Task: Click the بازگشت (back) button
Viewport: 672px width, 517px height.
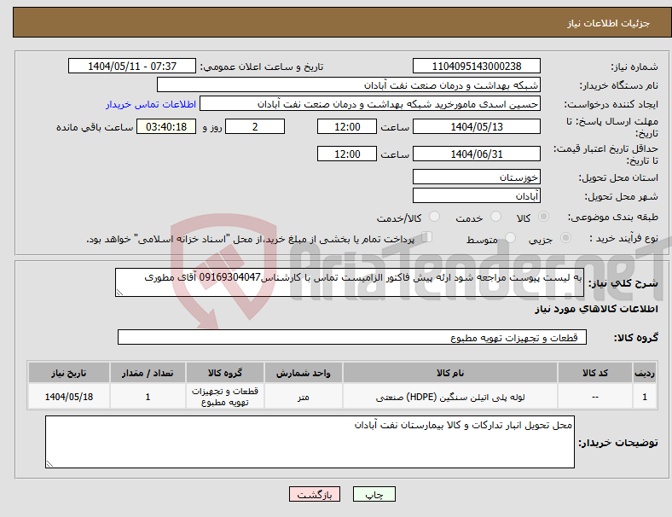Action: [315, 494]
